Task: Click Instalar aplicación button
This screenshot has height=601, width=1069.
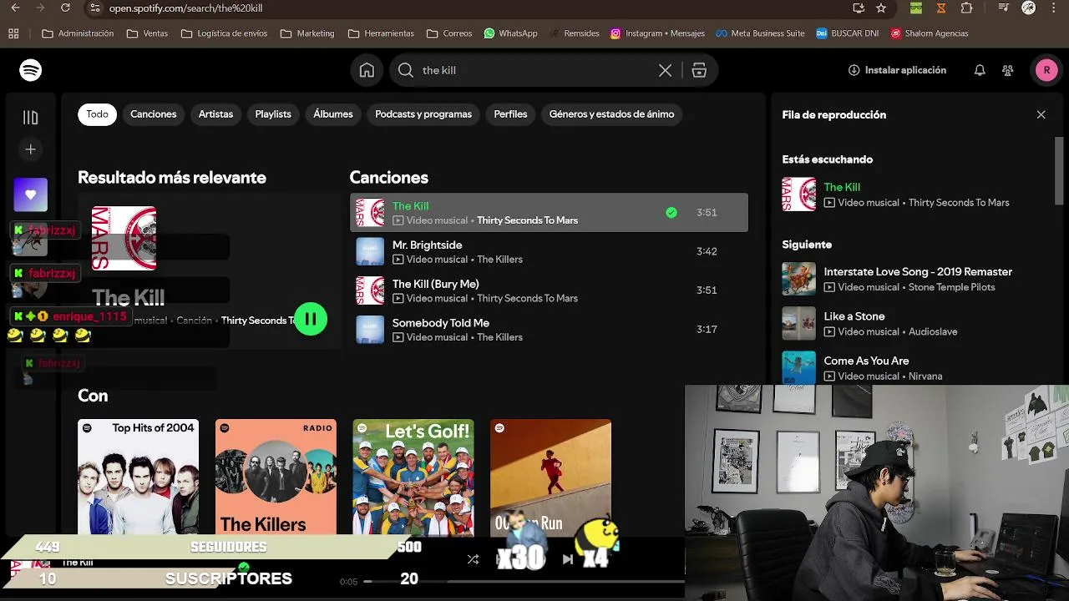Action: coord(897,71)
